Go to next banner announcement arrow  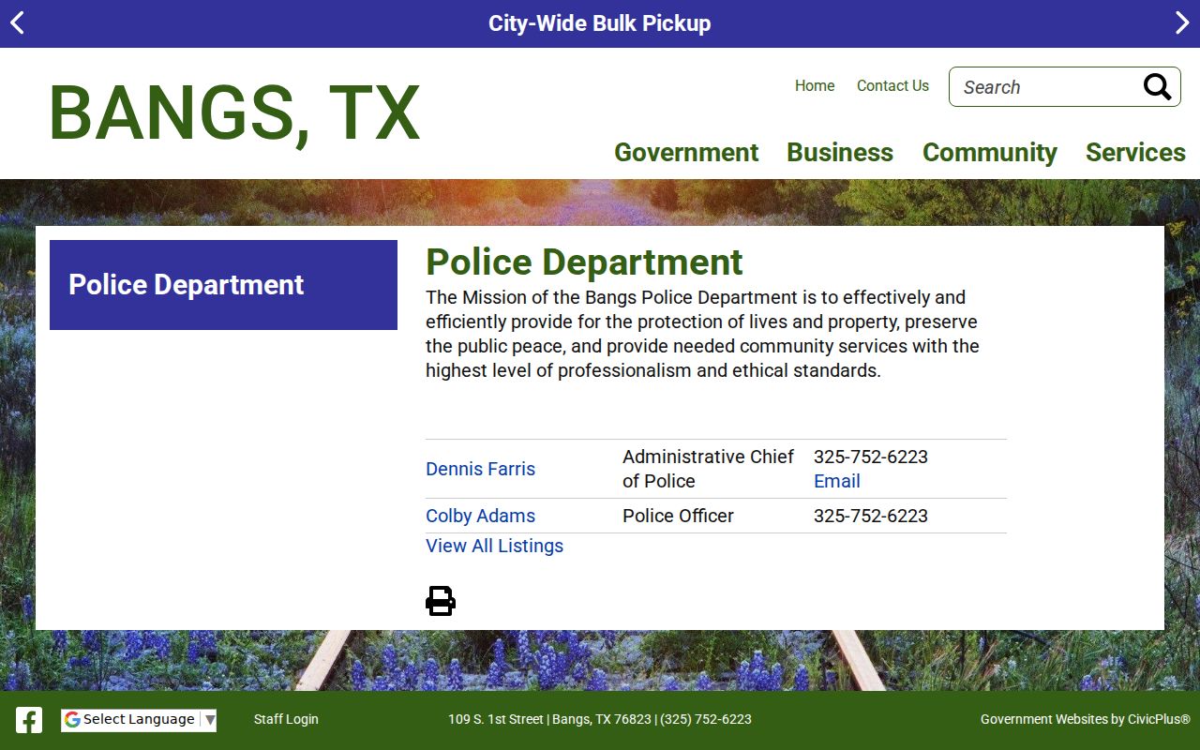(1182, 23)
